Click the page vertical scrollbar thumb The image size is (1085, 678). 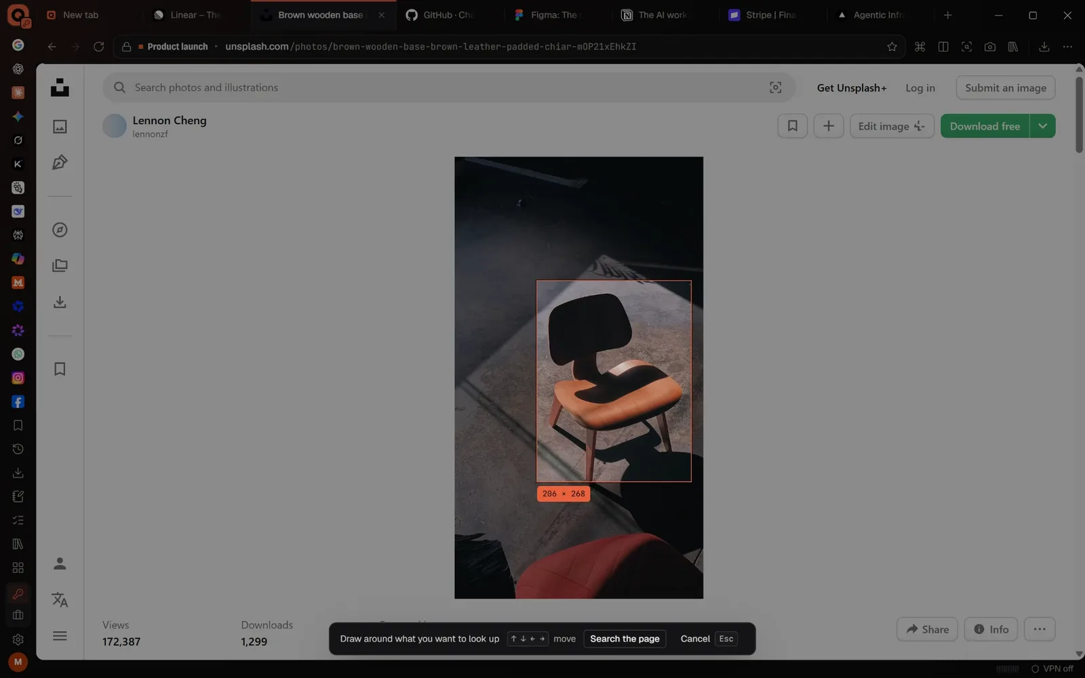pos(1079,115)
